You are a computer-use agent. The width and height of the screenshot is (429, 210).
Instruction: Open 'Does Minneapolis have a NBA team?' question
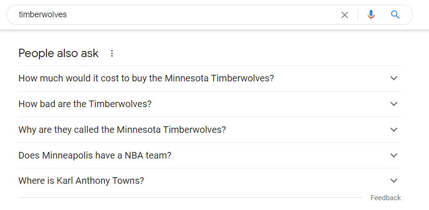(x=95, y=155)
